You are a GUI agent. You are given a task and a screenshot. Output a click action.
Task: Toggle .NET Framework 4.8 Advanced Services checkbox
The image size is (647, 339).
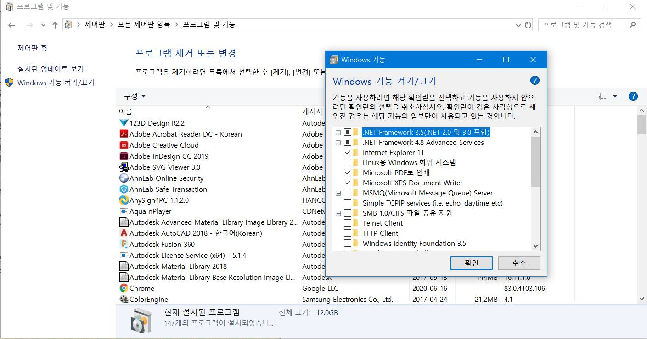pyautogui.click(x=348, y=143)
